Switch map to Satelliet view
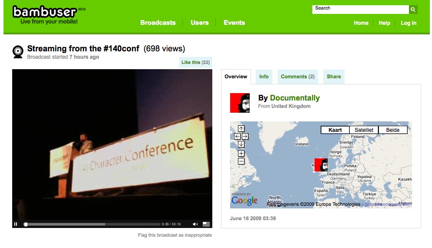Screen dimensions: 432x248 click(x=364, y=130)
